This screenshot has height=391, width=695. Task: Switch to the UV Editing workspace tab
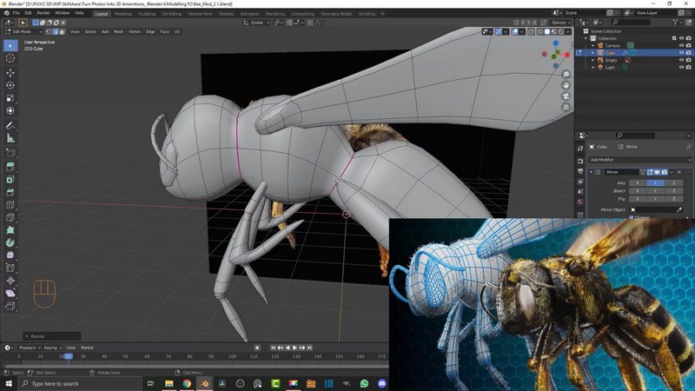click(x=171, y=14)
